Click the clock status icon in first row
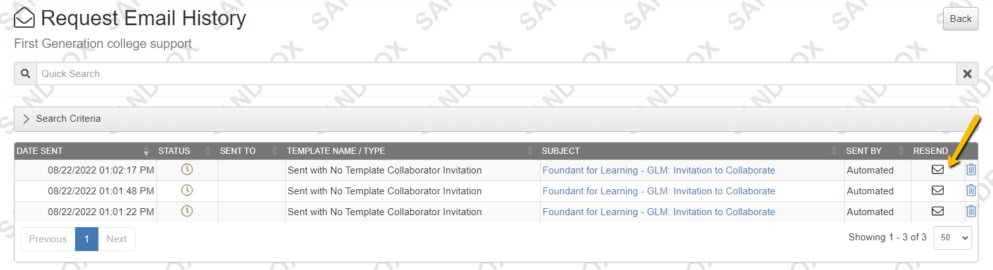 pyautogui.click(x=187, y=170)
